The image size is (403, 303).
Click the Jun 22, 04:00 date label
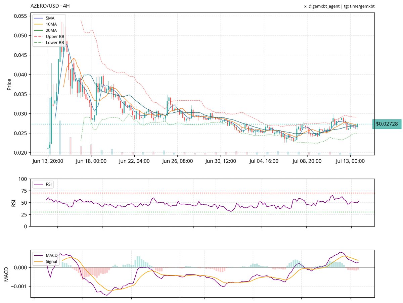coord(134,161)
